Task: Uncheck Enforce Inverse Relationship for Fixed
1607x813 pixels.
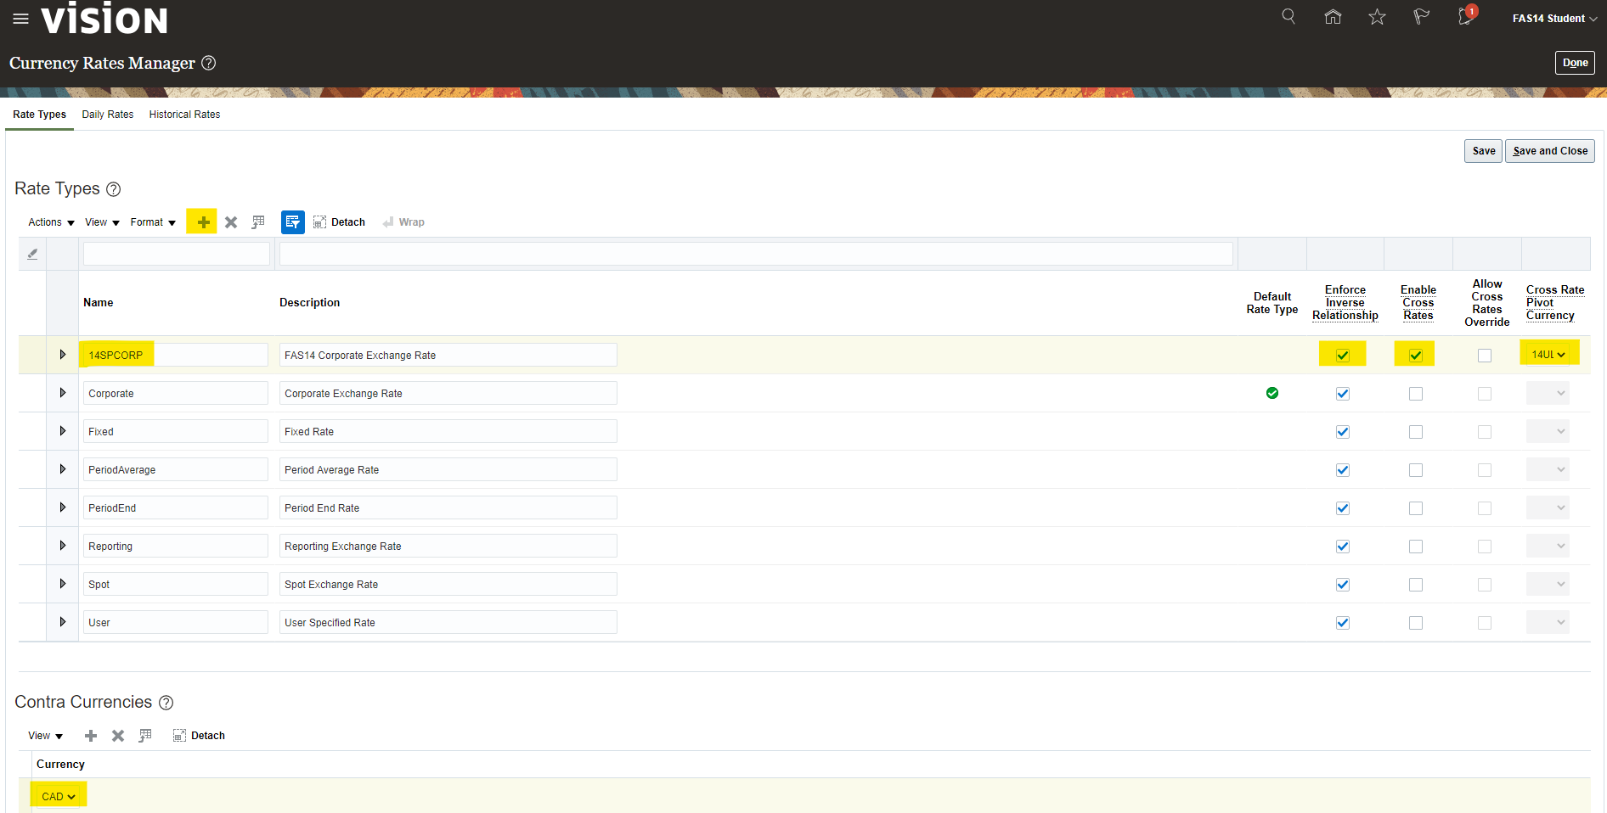Action: pyautogui.click(x=1342, y=432)
